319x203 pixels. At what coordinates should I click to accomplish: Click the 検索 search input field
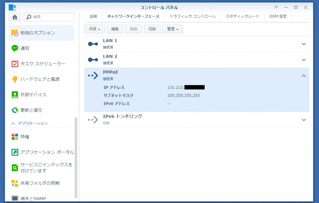49,17
